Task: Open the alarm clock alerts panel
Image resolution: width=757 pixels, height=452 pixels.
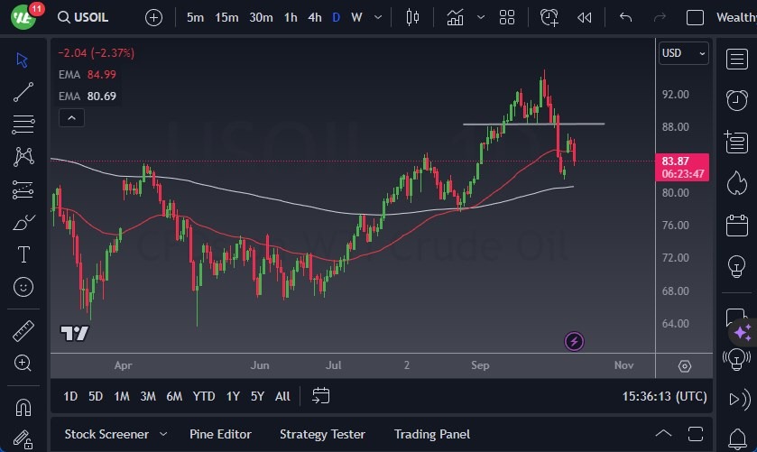Action: [x=736, y=99]
